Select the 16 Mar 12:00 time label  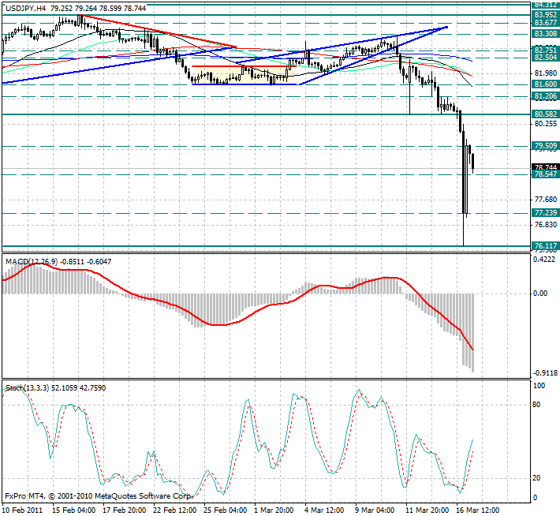478,510
